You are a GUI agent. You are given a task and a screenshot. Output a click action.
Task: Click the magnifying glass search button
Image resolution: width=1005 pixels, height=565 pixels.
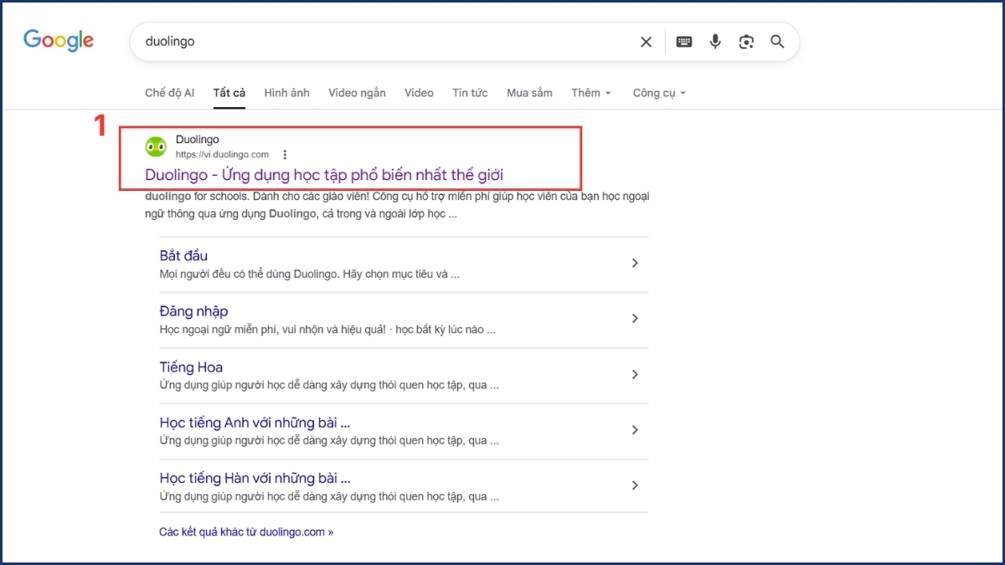click(777, 42)
